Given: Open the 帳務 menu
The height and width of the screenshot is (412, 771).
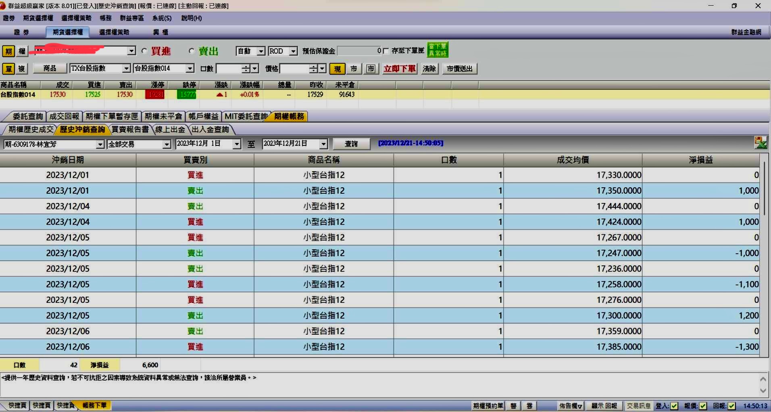Looking at the screenshot, I should (106, 18).
